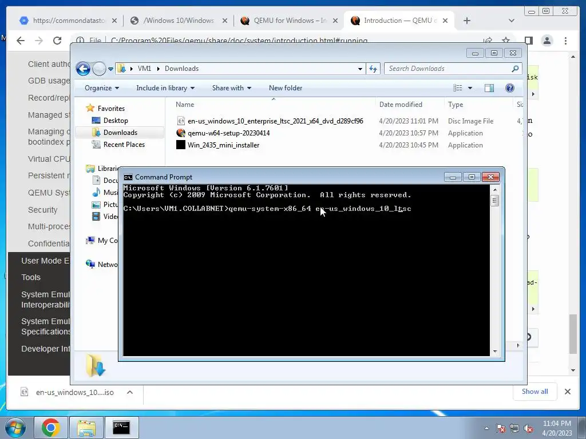Screen dimensions: 586x439
Task: Click the Command Prompt scrollbar thumb
Action: [x=495, y=201]
